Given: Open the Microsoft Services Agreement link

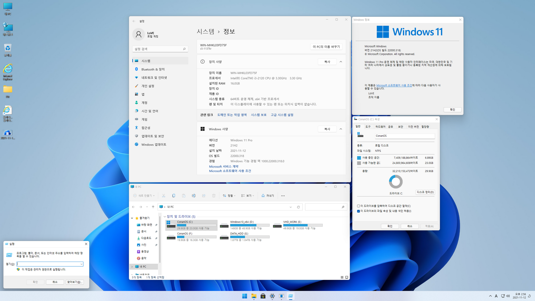Looking at the screenshot, I should [x=224, y=167].
